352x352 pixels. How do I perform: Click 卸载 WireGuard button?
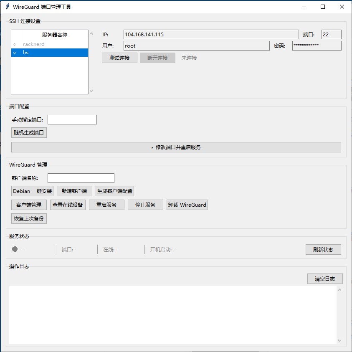point(187,205)
